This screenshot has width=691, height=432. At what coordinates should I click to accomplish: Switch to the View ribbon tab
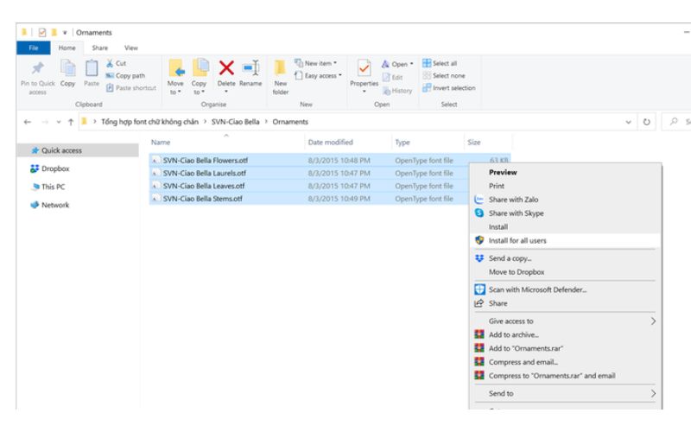click(x=131, y=48)
